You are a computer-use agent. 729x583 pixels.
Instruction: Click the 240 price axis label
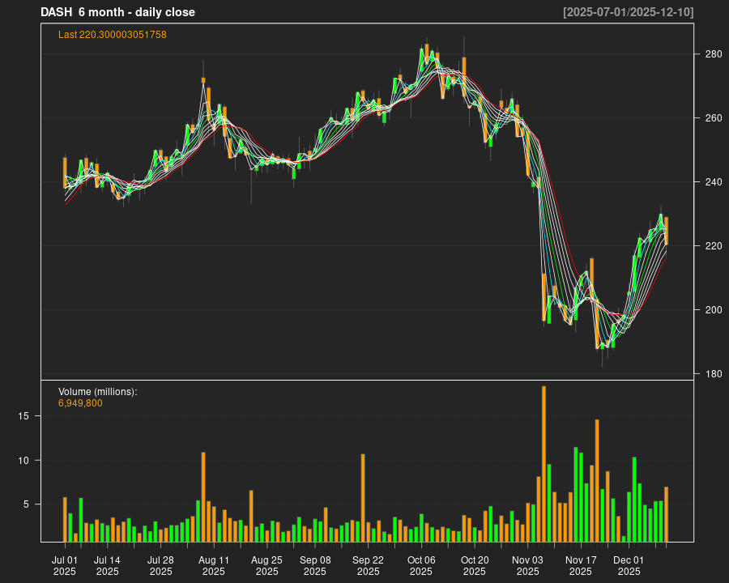pos(711,182)
